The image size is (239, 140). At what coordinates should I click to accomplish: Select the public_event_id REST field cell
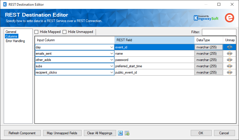(x=155, y=72)
